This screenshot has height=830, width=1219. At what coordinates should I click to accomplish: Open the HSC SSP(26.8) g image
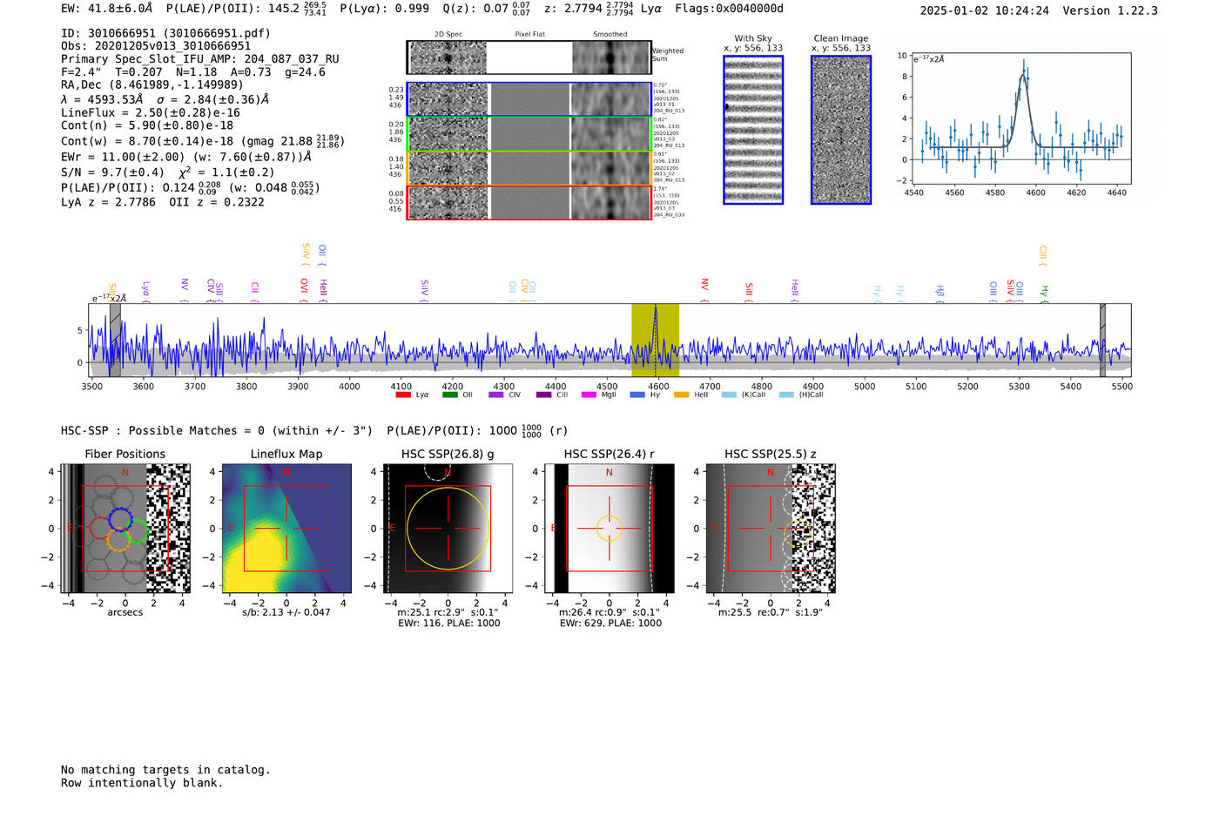448,529
